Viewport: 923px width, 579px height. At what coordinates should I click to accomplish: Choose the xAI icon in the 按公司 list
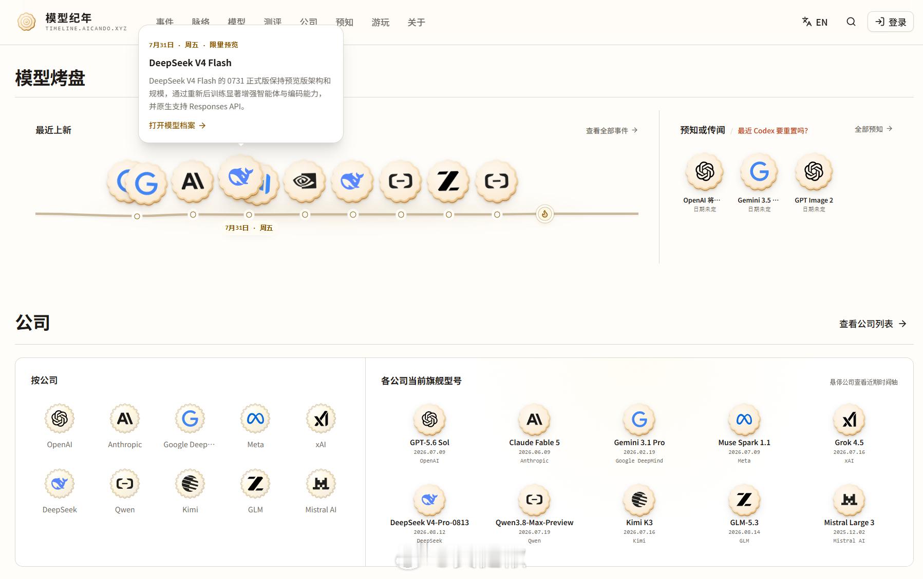coord(321,418)
